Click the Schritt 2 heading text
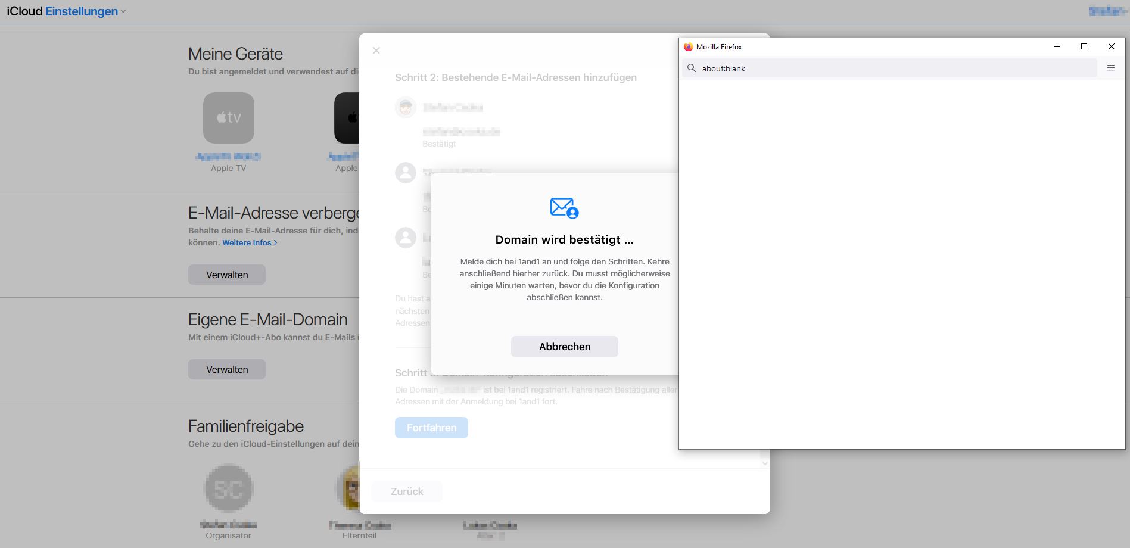Viewport: 1130px width, 548px height. (x=516, y=77)
